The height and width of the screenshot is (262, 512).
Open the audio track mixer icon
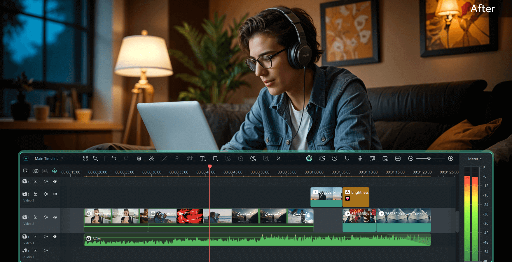click(x=373, y=158)
